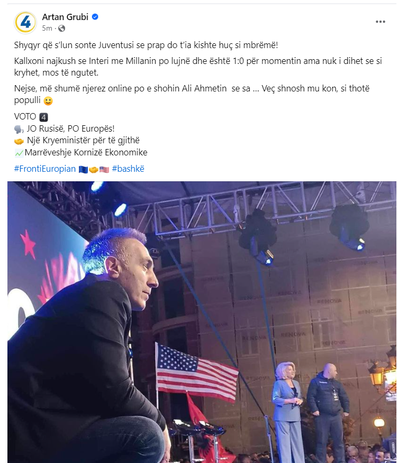Click the US flag emoji before #bashkë
The width and height of the screenshot is (398, 463).
[x=104, y=170]
